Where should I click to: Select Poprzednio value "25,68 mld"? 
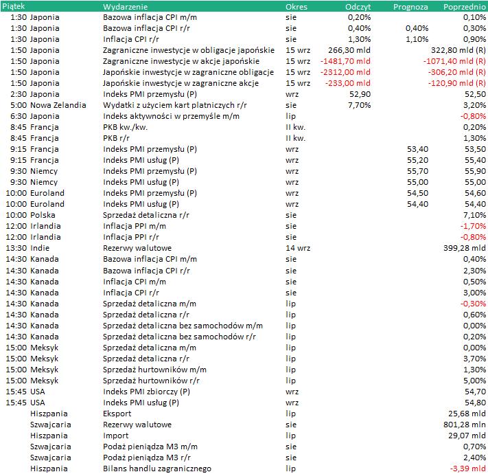[467, 414]
